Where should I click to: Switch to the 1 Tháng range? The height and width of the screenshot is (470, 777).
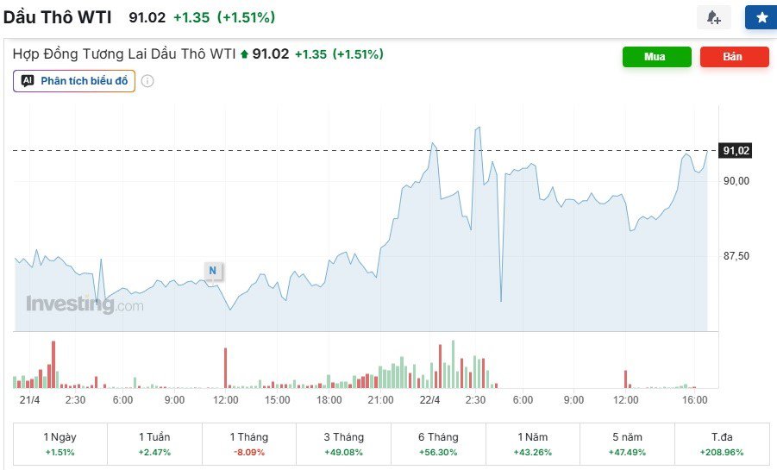(248, 444)
